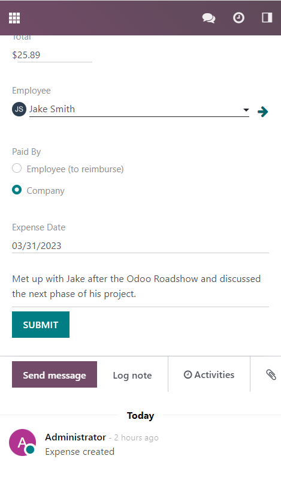Image resolution: width=281 pixels, height=501 pixels.
Task: Open the Activities tab
Action: pos(209,374)
